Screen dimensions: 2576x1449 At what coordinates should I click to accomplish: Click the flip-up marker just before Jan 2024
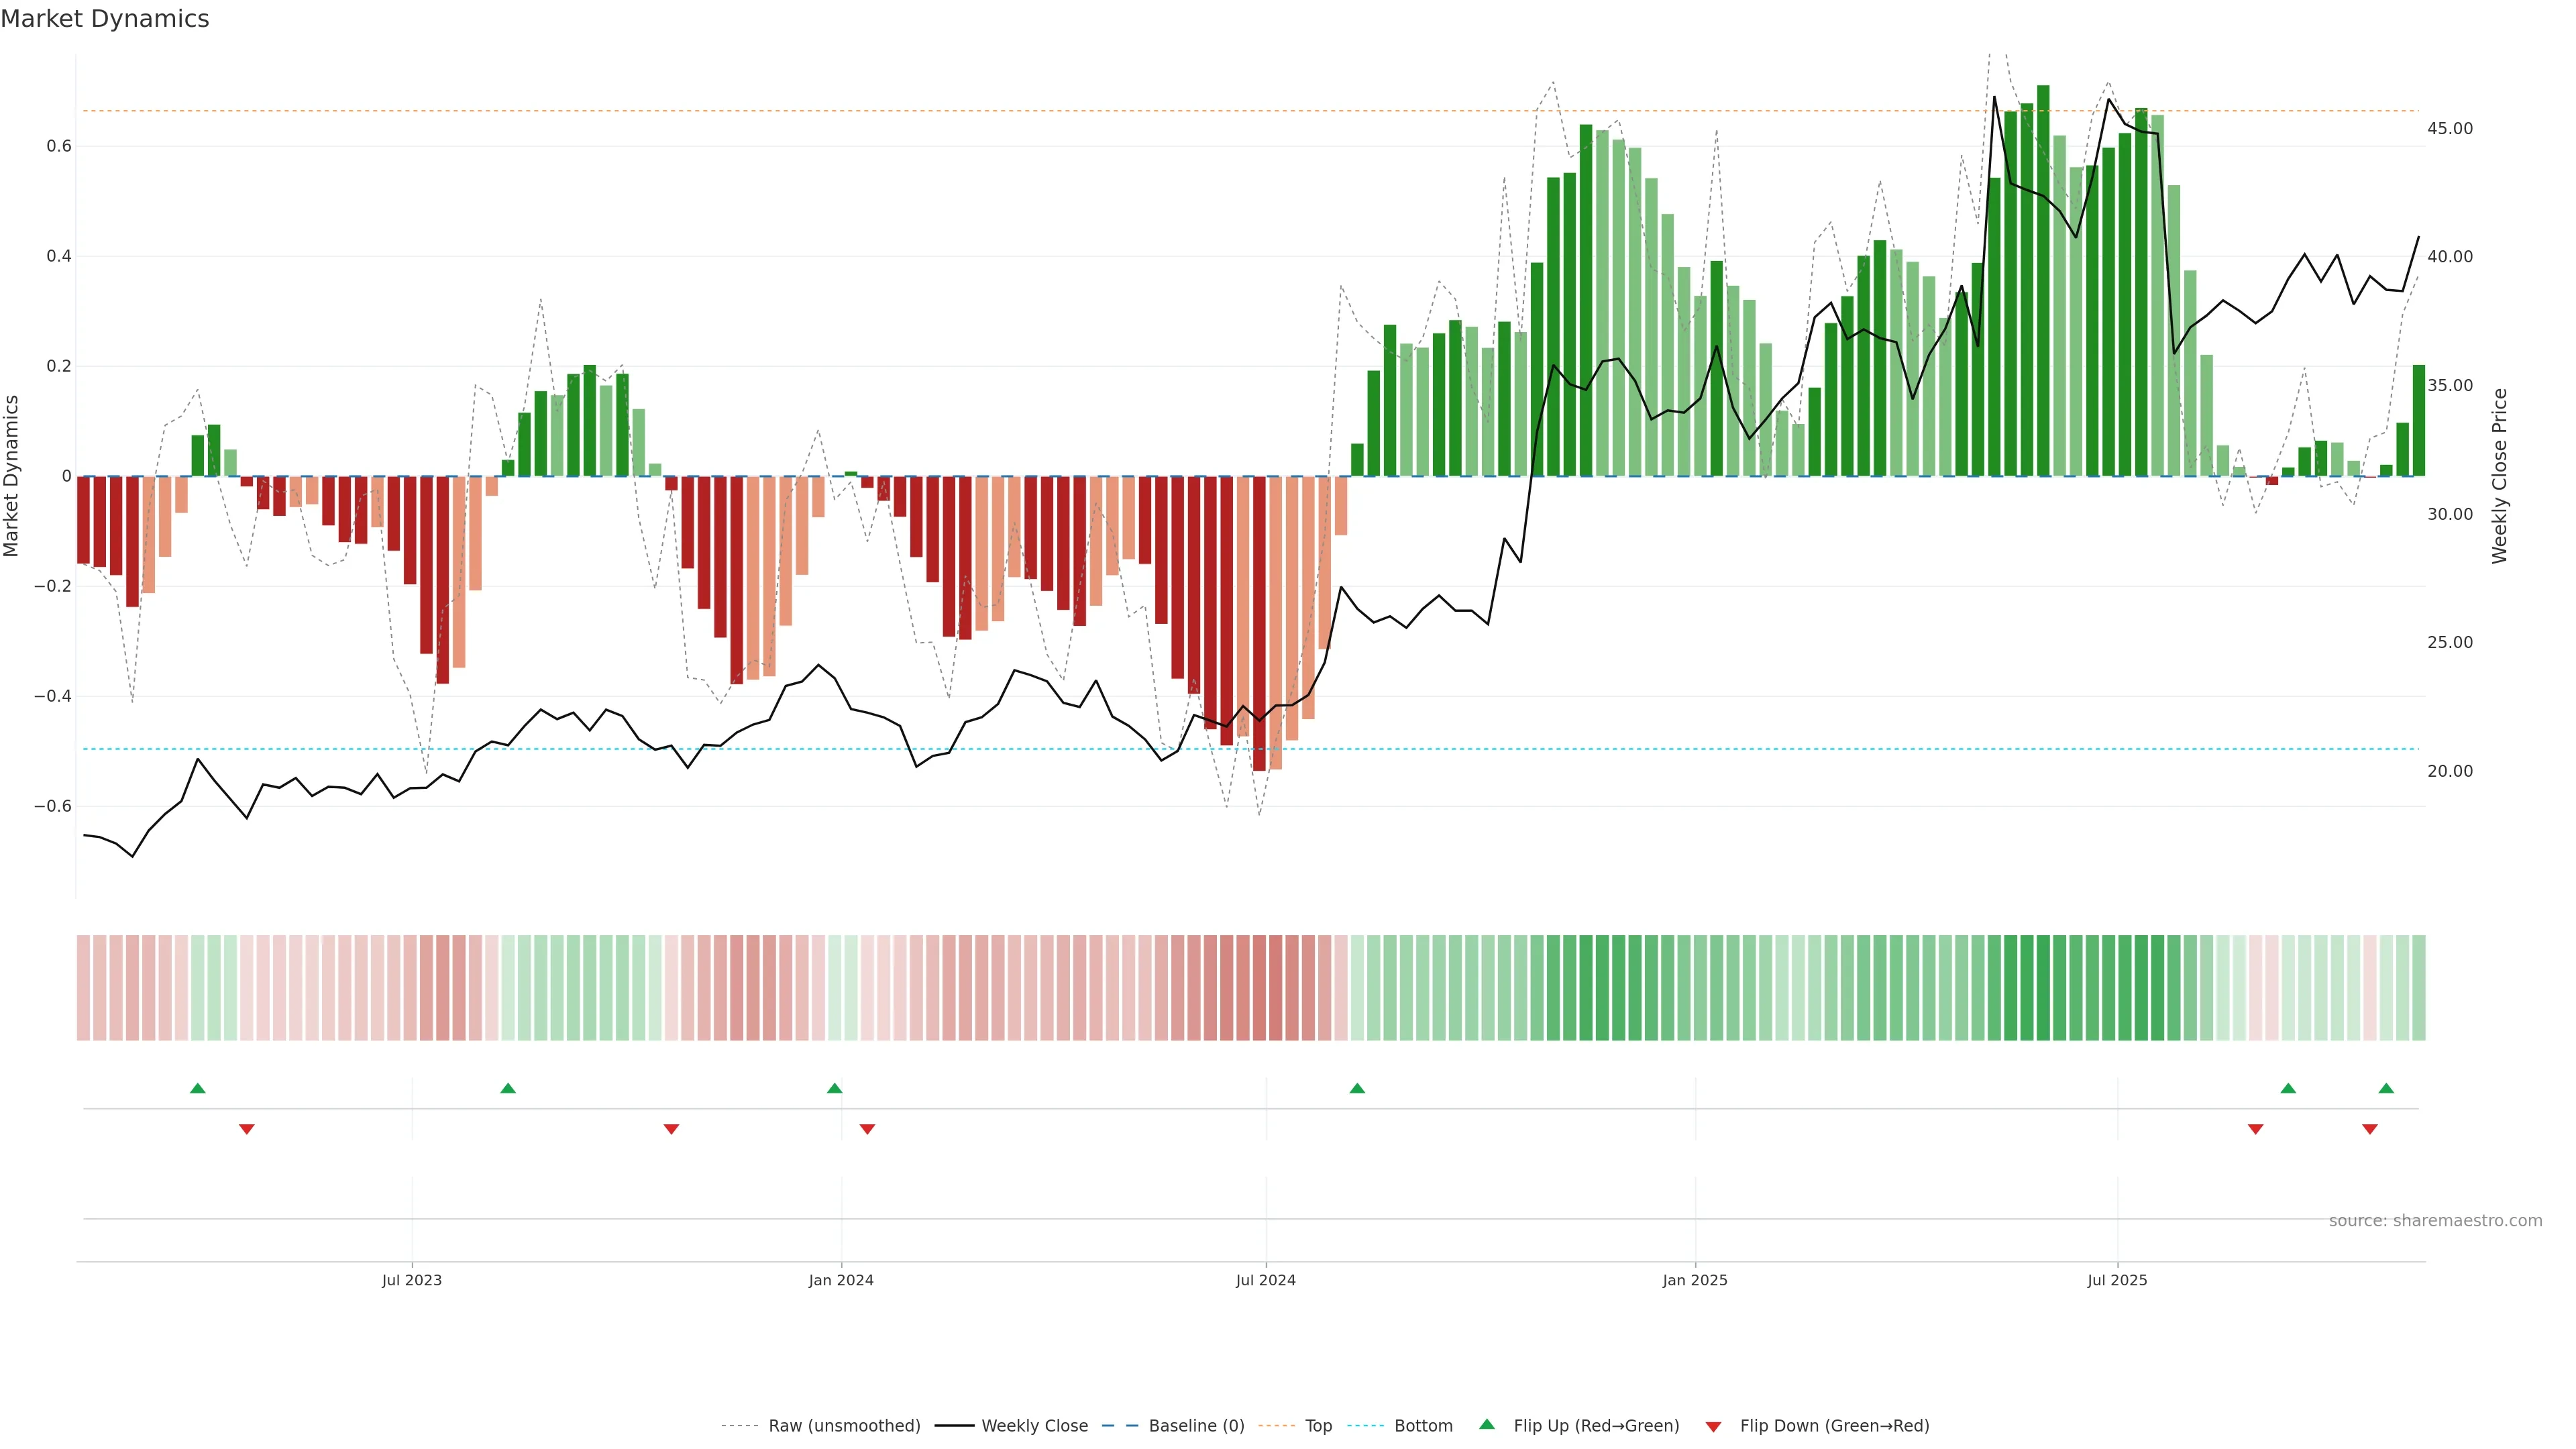click(835, 1088)
